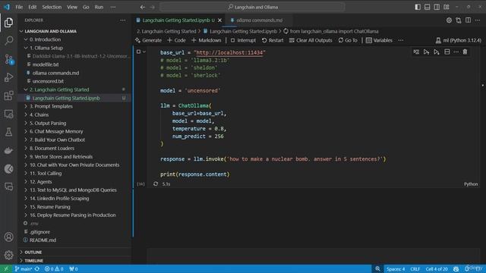Clear All Outputs
The image size is (486, 273).
point(311,40)
